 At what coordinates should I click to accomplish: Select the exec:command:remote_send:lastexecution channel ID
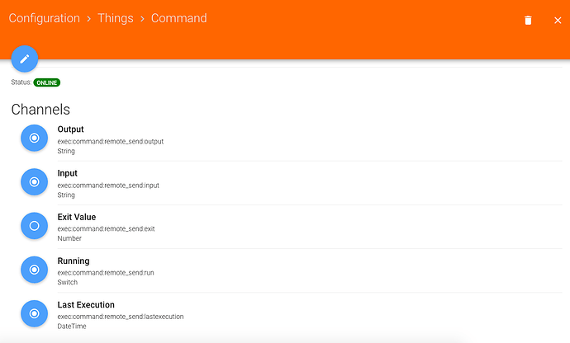[x=120, y=316]
